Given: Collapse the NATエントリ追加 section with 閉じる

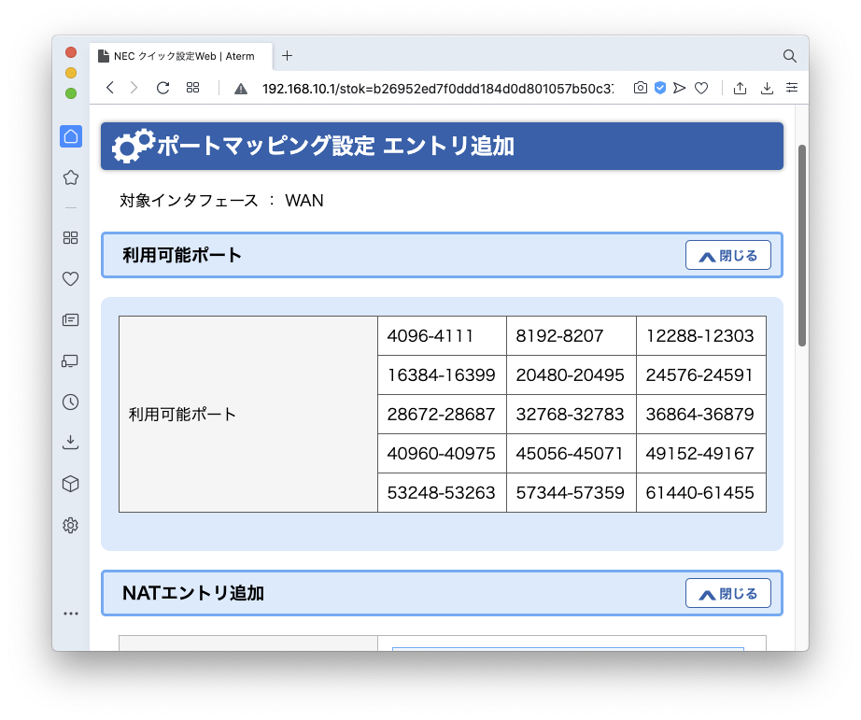Looking at the screenshot, I should tap(727, 593).
